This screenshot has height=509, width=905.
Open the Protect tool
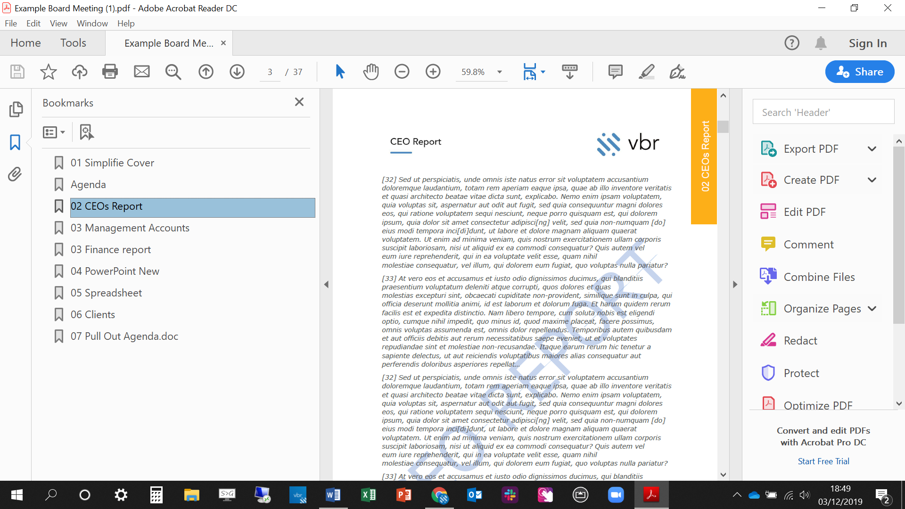coord(801,373)
